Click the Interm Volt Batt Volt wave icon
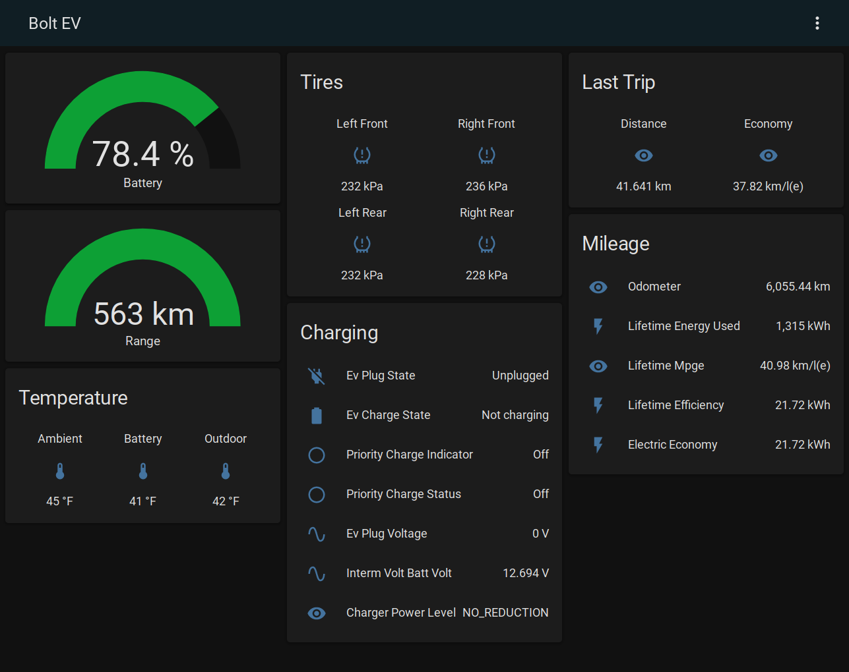849x672 pixels. pyautogui.click(x=317, y=573)
